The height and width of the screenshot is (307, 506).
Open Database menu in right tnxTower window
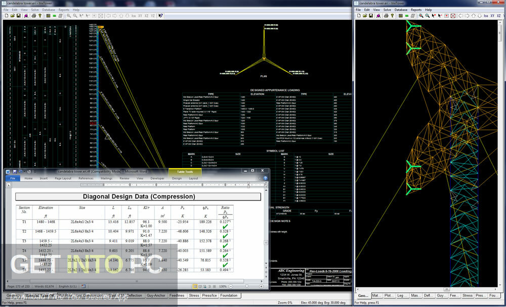click(401, 10)
